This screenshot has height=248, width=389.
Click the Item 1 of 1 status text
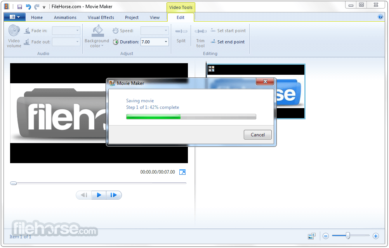tap(20, 237)
